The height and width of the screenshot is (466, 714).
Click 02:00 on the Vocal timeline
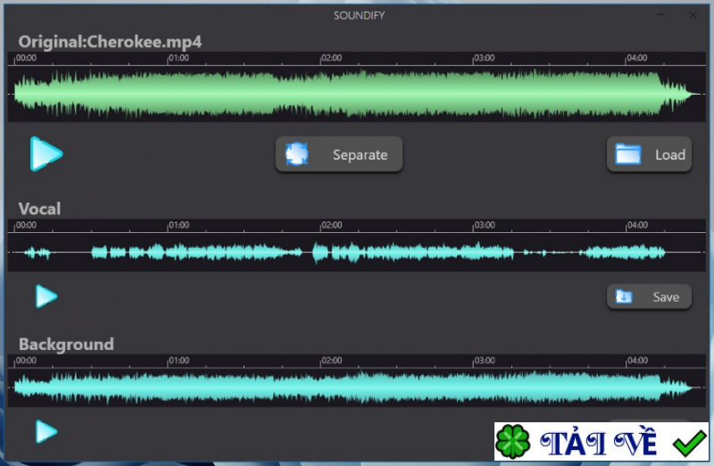point(331,225)
